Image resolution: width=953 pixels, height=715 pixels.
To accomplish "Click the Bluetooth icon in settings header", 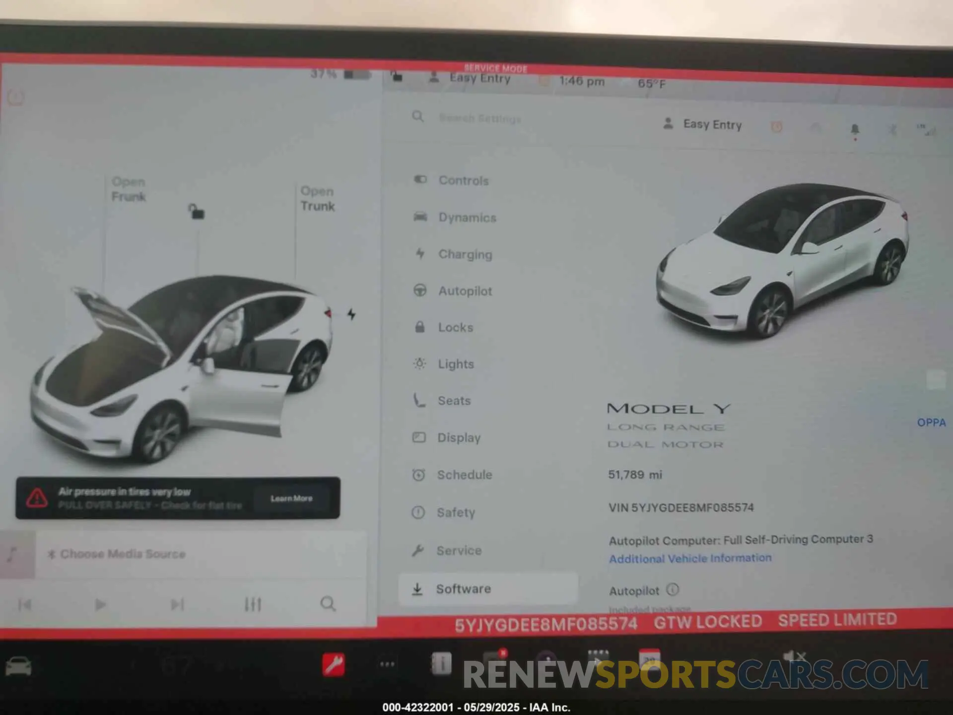I will [x=892, y=130].
